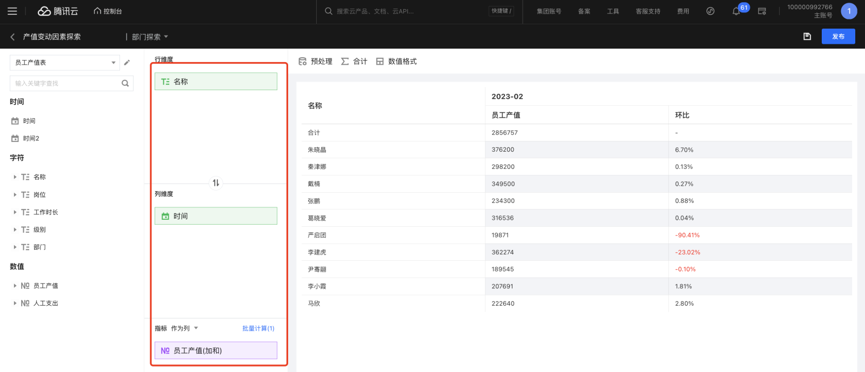Viewport: 865px width, 372px height.
Task: Go to the 控制台 console home
Action: (x=108, y=11)
